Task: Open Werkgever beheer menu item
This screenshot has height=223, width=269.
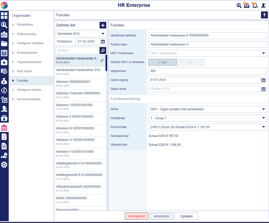Action: (29, 90)
